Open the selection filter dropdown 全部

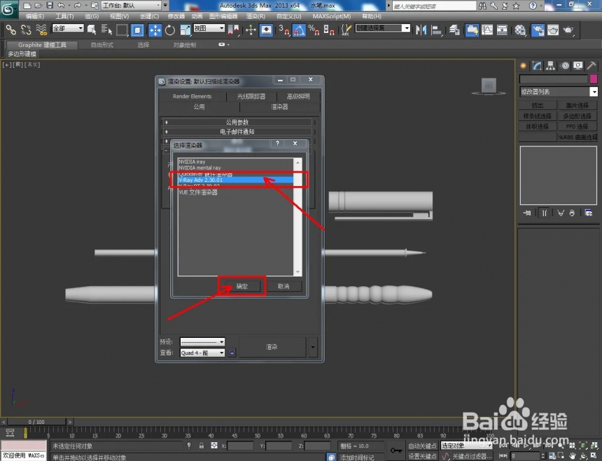point(68,28)
